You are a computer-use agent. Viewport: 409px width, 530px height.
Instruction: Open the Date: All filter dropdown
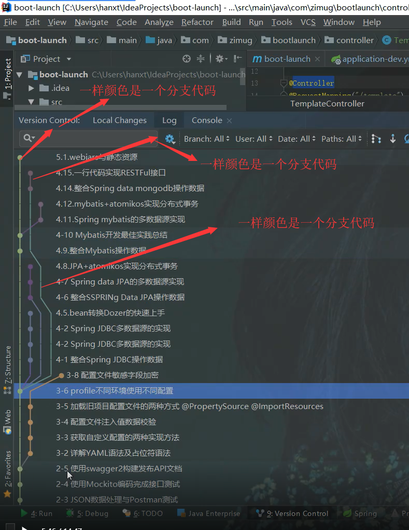point(297,139)
